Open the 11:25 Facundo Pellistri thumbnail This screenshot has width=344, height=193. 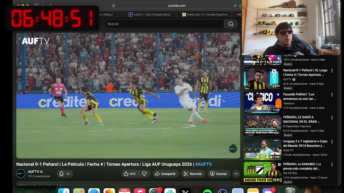[x=263, y=103]
